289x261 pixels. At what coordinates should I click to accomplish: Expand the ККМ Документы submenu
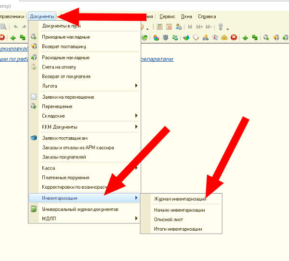[x=136, y=127]
